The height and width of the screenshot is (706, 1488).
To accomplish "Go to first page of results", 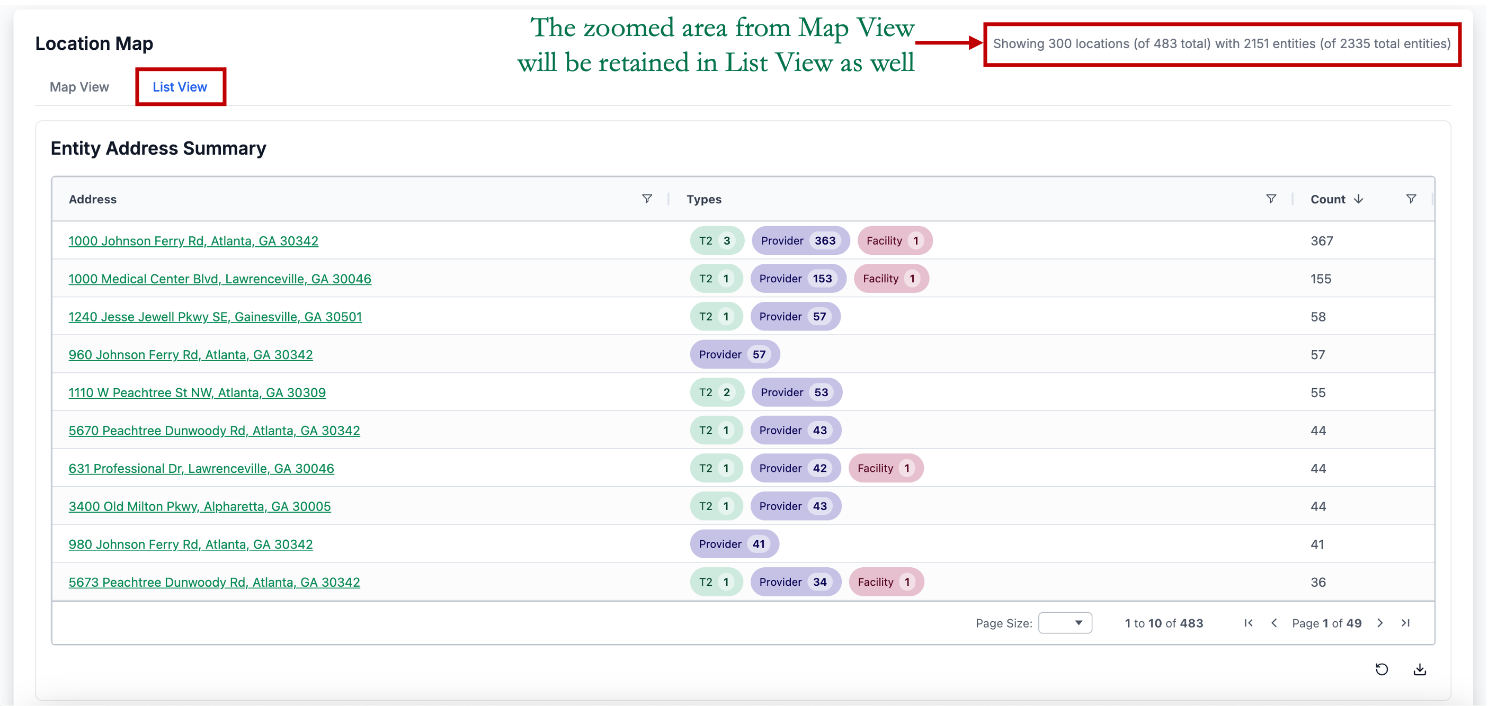I will [1248, 623].
